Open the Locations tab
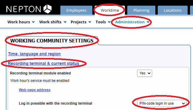The height and width of the screenshot is (110, 193). click(173, 10)
